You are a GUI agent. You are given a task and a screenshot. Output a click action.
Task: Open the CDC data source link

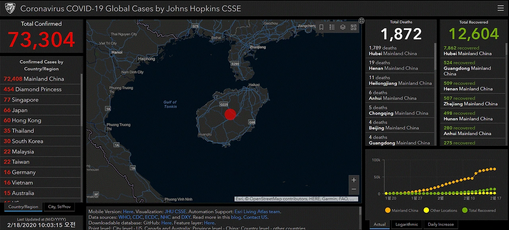pos(138,217)
